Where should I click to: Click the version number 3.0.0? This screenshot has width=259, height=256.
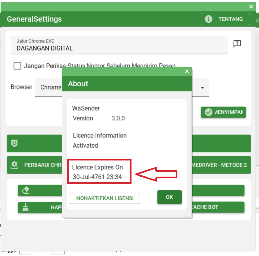(118, 118)
